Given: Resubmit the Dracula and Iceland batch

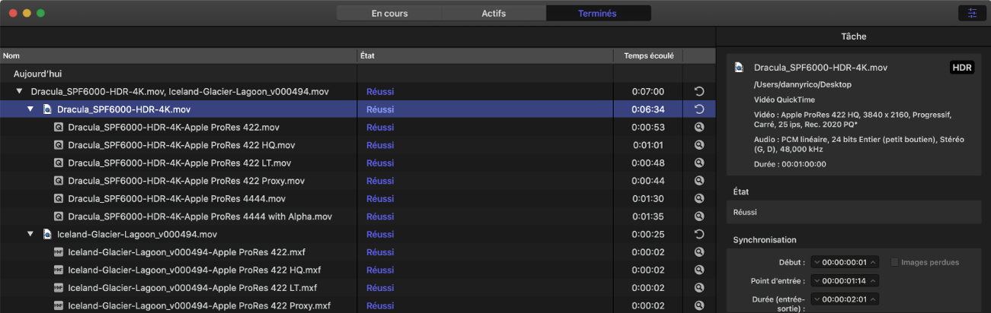Looking at the screenshot, I should (699, 91).
